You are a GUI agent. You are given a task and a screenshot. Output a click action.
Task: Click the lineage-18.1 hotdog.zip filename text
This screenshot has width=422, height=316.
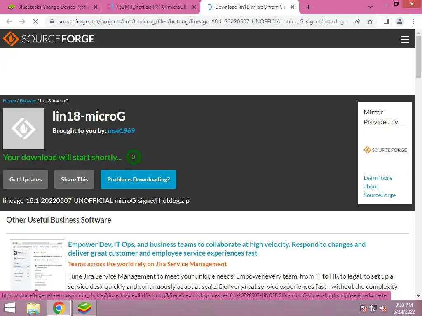(x=96, y=201)
